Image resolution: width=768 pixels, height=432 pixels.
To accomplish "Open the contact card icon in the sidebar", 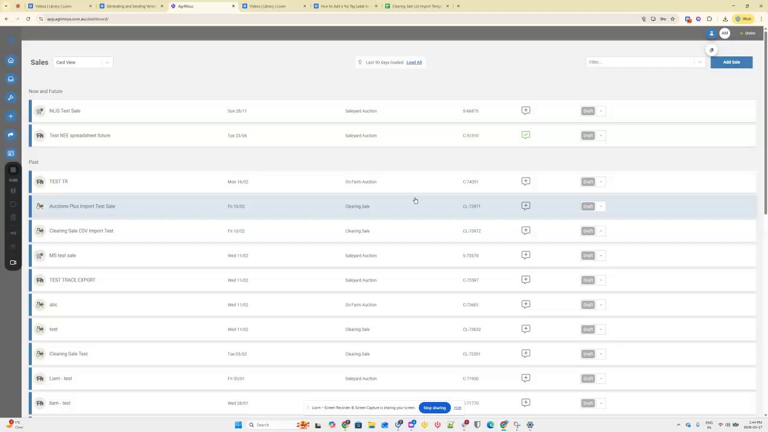I will (11, 153).
